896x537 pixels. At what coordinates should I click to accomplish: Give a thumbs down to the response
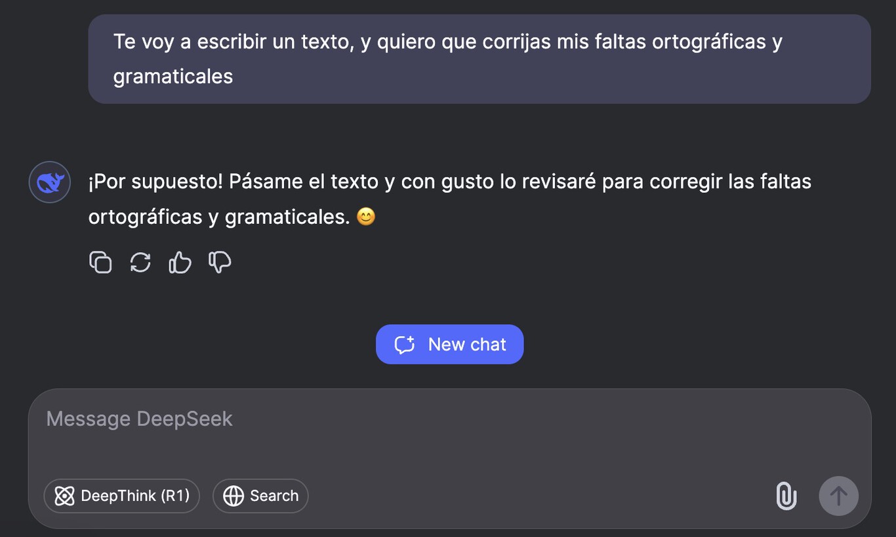point(219,262)
